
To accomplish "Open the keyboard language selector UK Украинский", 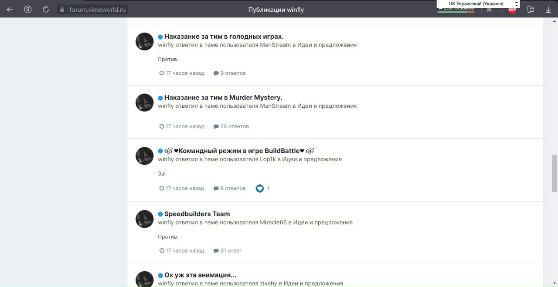I will tap(478, 3).
